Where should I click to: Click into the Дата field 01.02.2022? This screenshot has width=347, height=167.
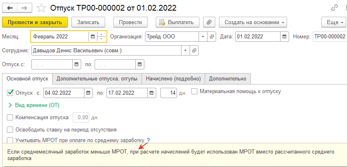[258, 37]
